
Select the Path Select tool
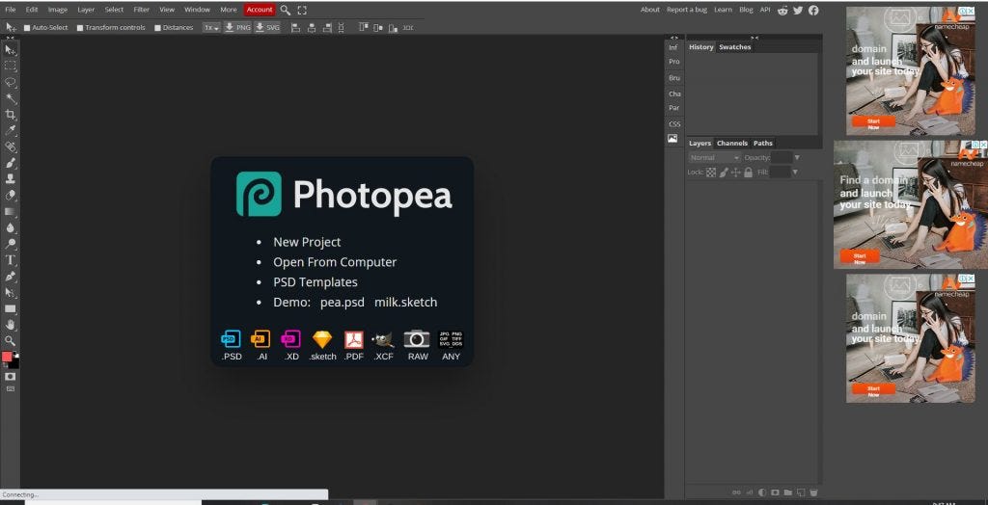click(10, 293)
